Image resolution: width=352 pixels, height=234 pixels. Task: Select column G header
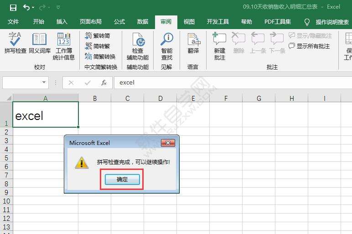point(259,99)
